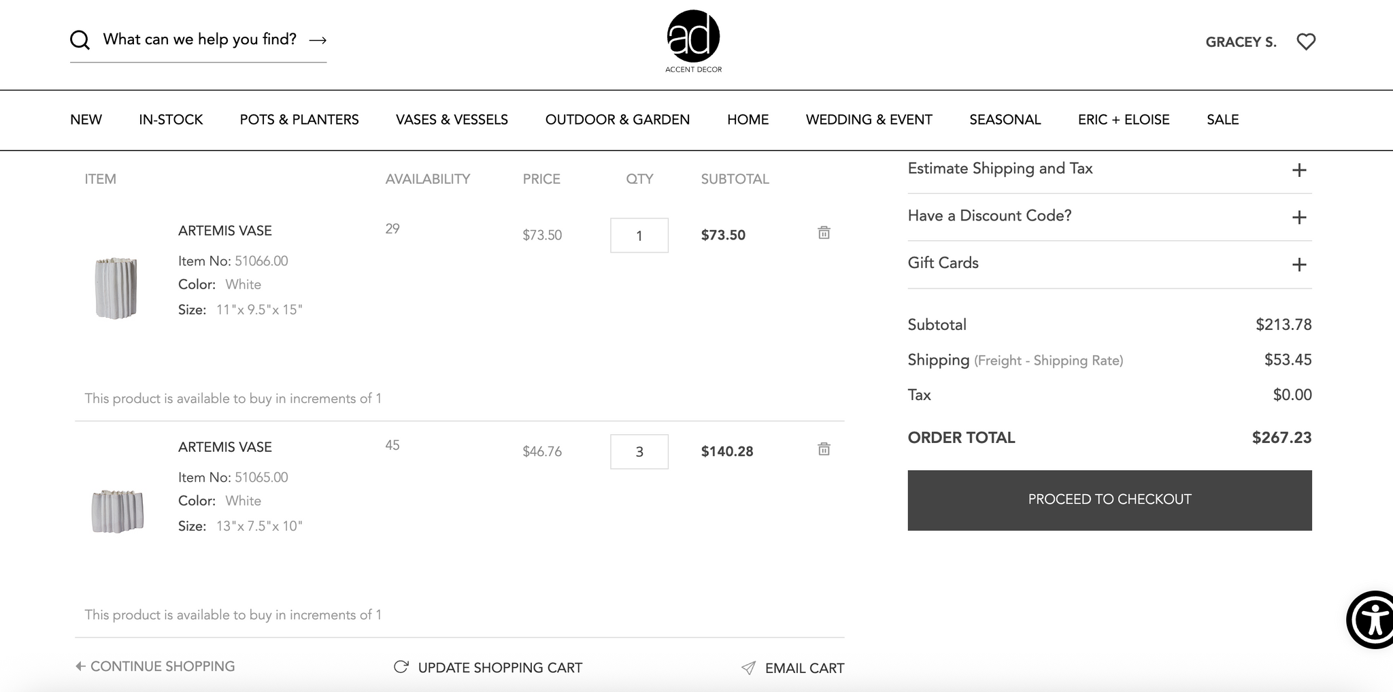Open the wishlist heart icon
The height and width of the screenshot is (692, 1393).
tap(1305, 42)
